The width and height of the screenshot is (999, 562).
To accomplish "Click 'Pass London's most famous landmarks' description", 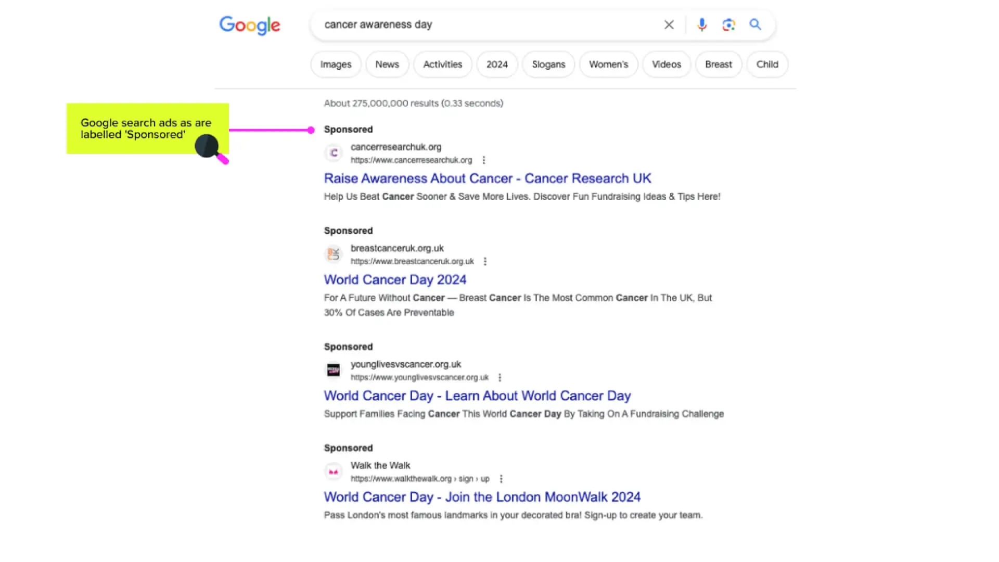I will pyautogui.click(x=513, y=515).
